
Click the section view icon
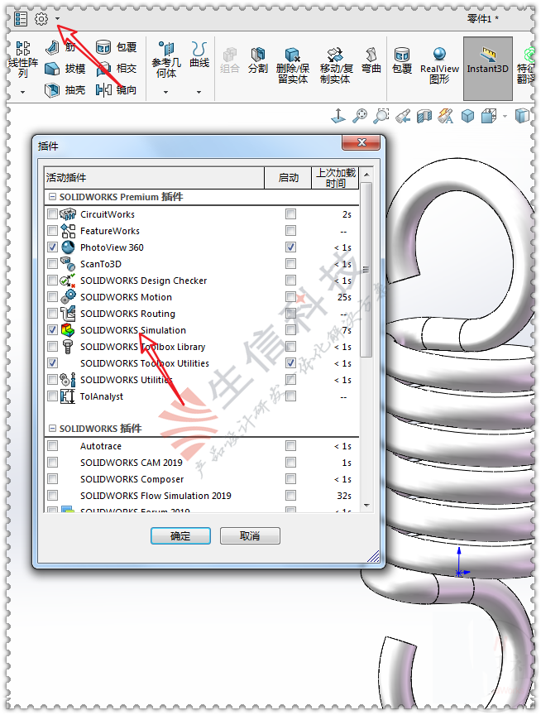tap(424, 116)
